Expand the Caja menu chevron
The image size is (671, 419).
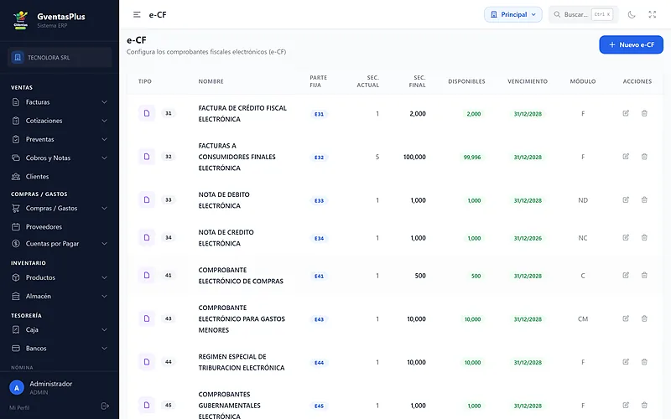(104, 329)
